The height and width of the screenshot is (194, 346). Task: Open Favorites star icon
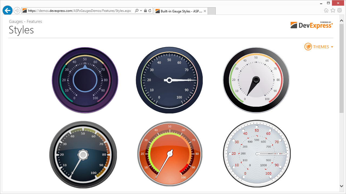[333, 10]
